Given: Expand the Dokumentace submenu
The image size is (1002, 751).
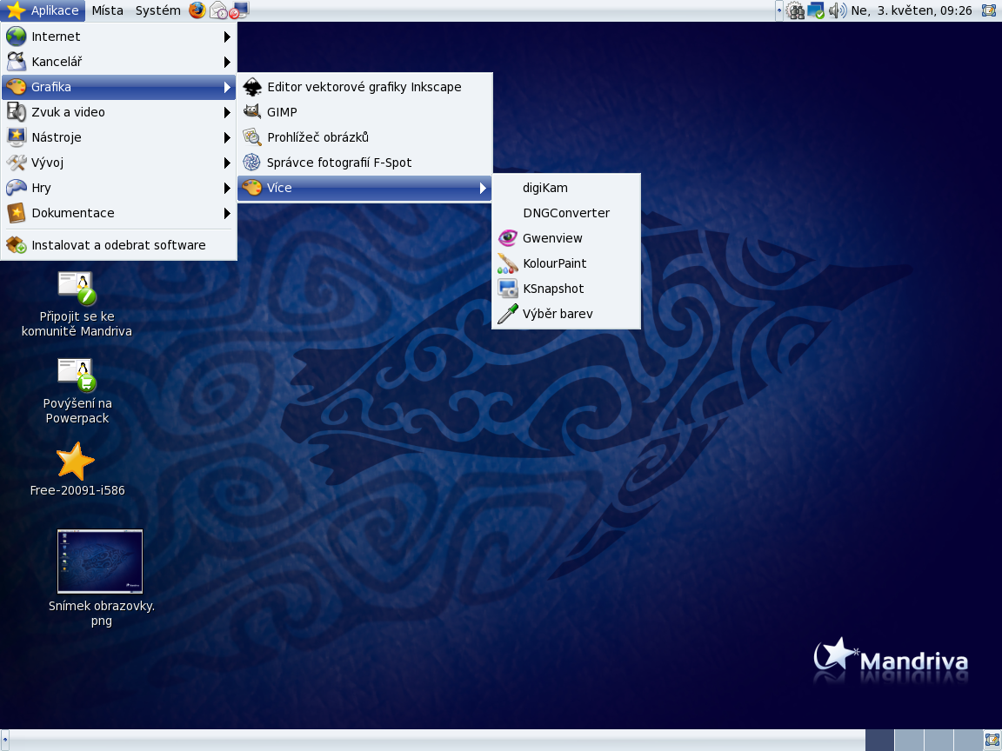Looking at the screenshot, I should (119, 213).
